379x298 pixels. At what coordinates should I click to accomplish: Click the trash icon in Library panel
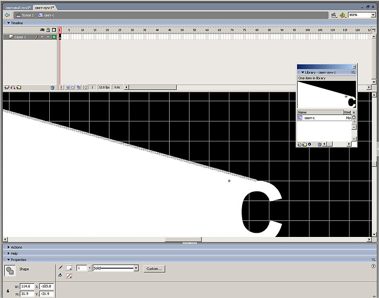tap(319, 144)
